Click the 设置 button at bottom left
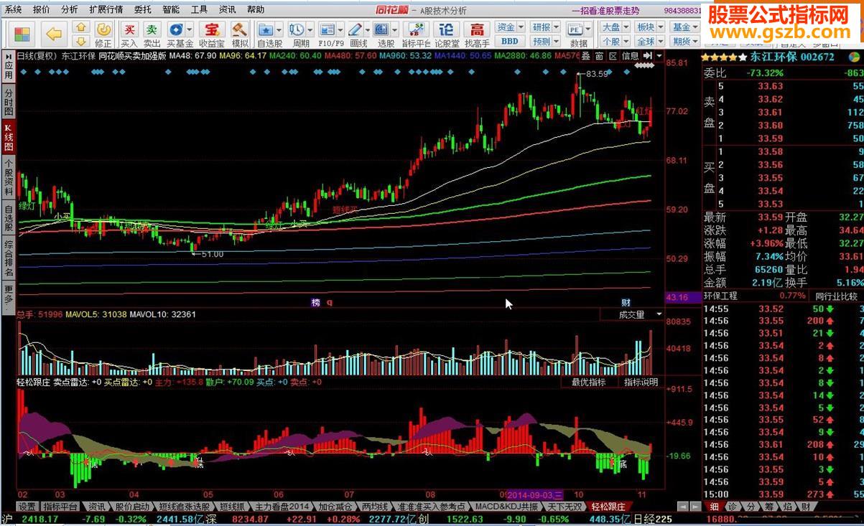864x526 pixels. 27,507
